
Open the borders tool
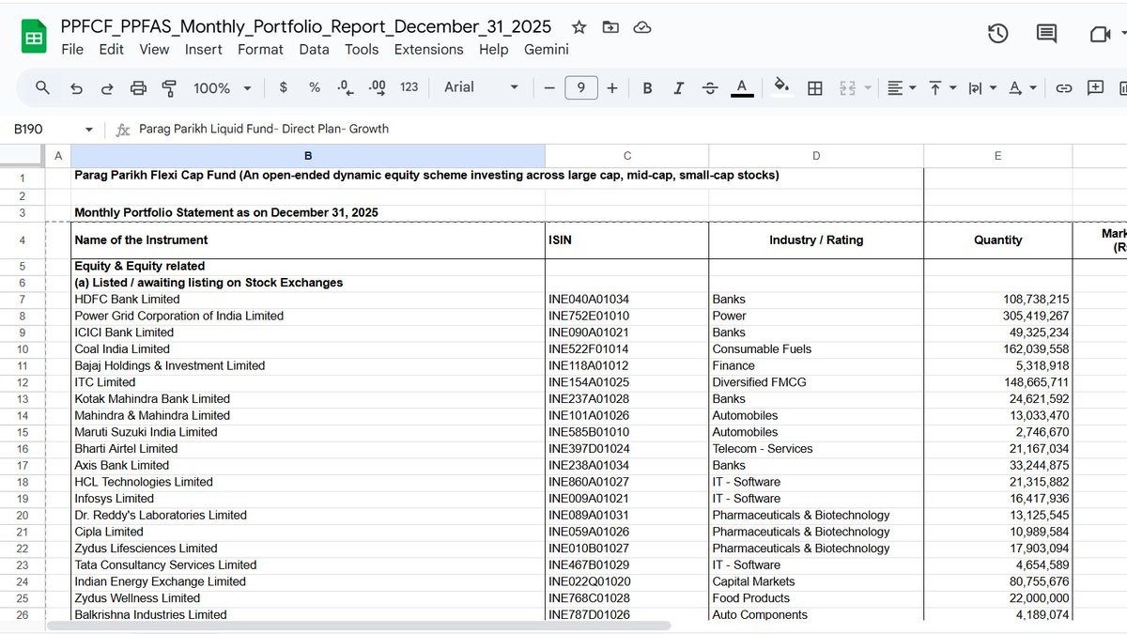point(815,87)
